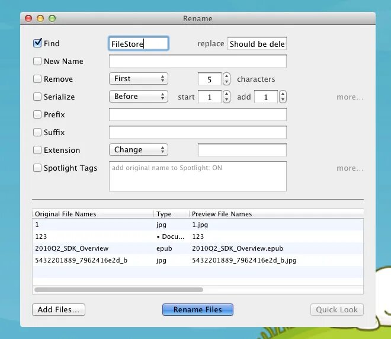
Task: Open the Serialize 'Before' dropdown
Action: [139, 96]
